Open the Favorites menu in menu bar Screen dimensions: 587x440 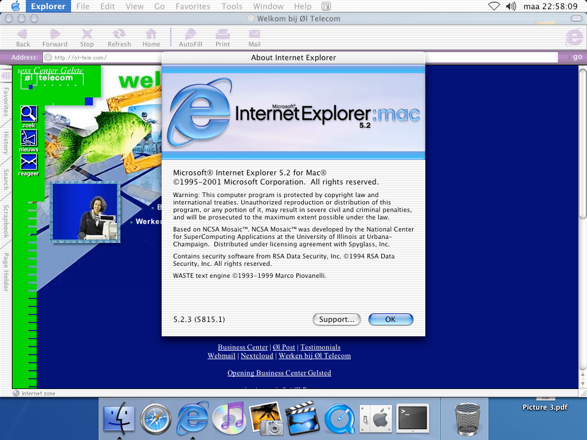pos(193,6)
